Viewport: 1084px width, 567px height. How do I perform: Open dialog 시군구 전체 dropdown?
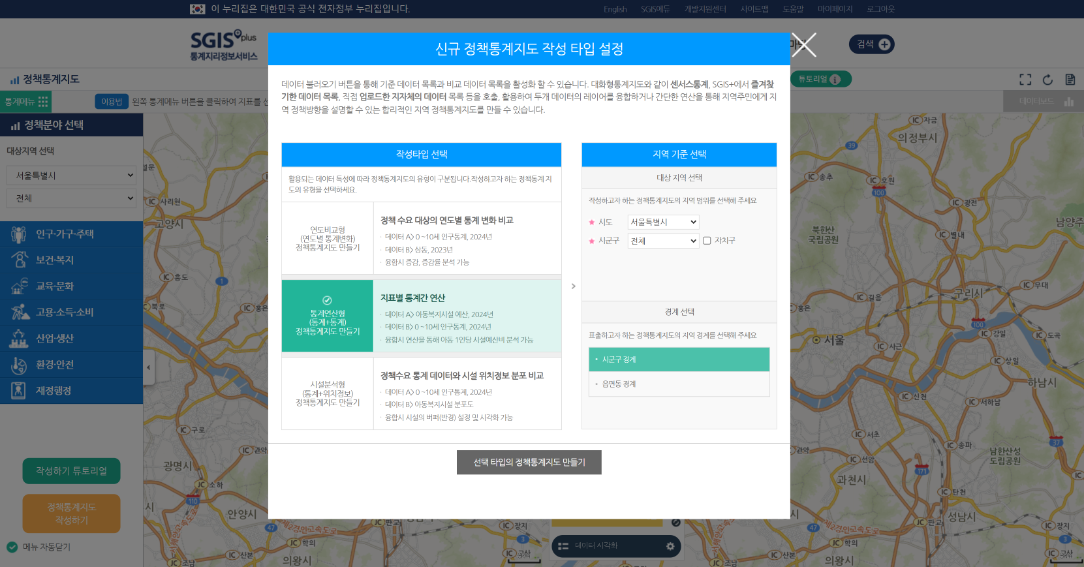pos(663,241)
